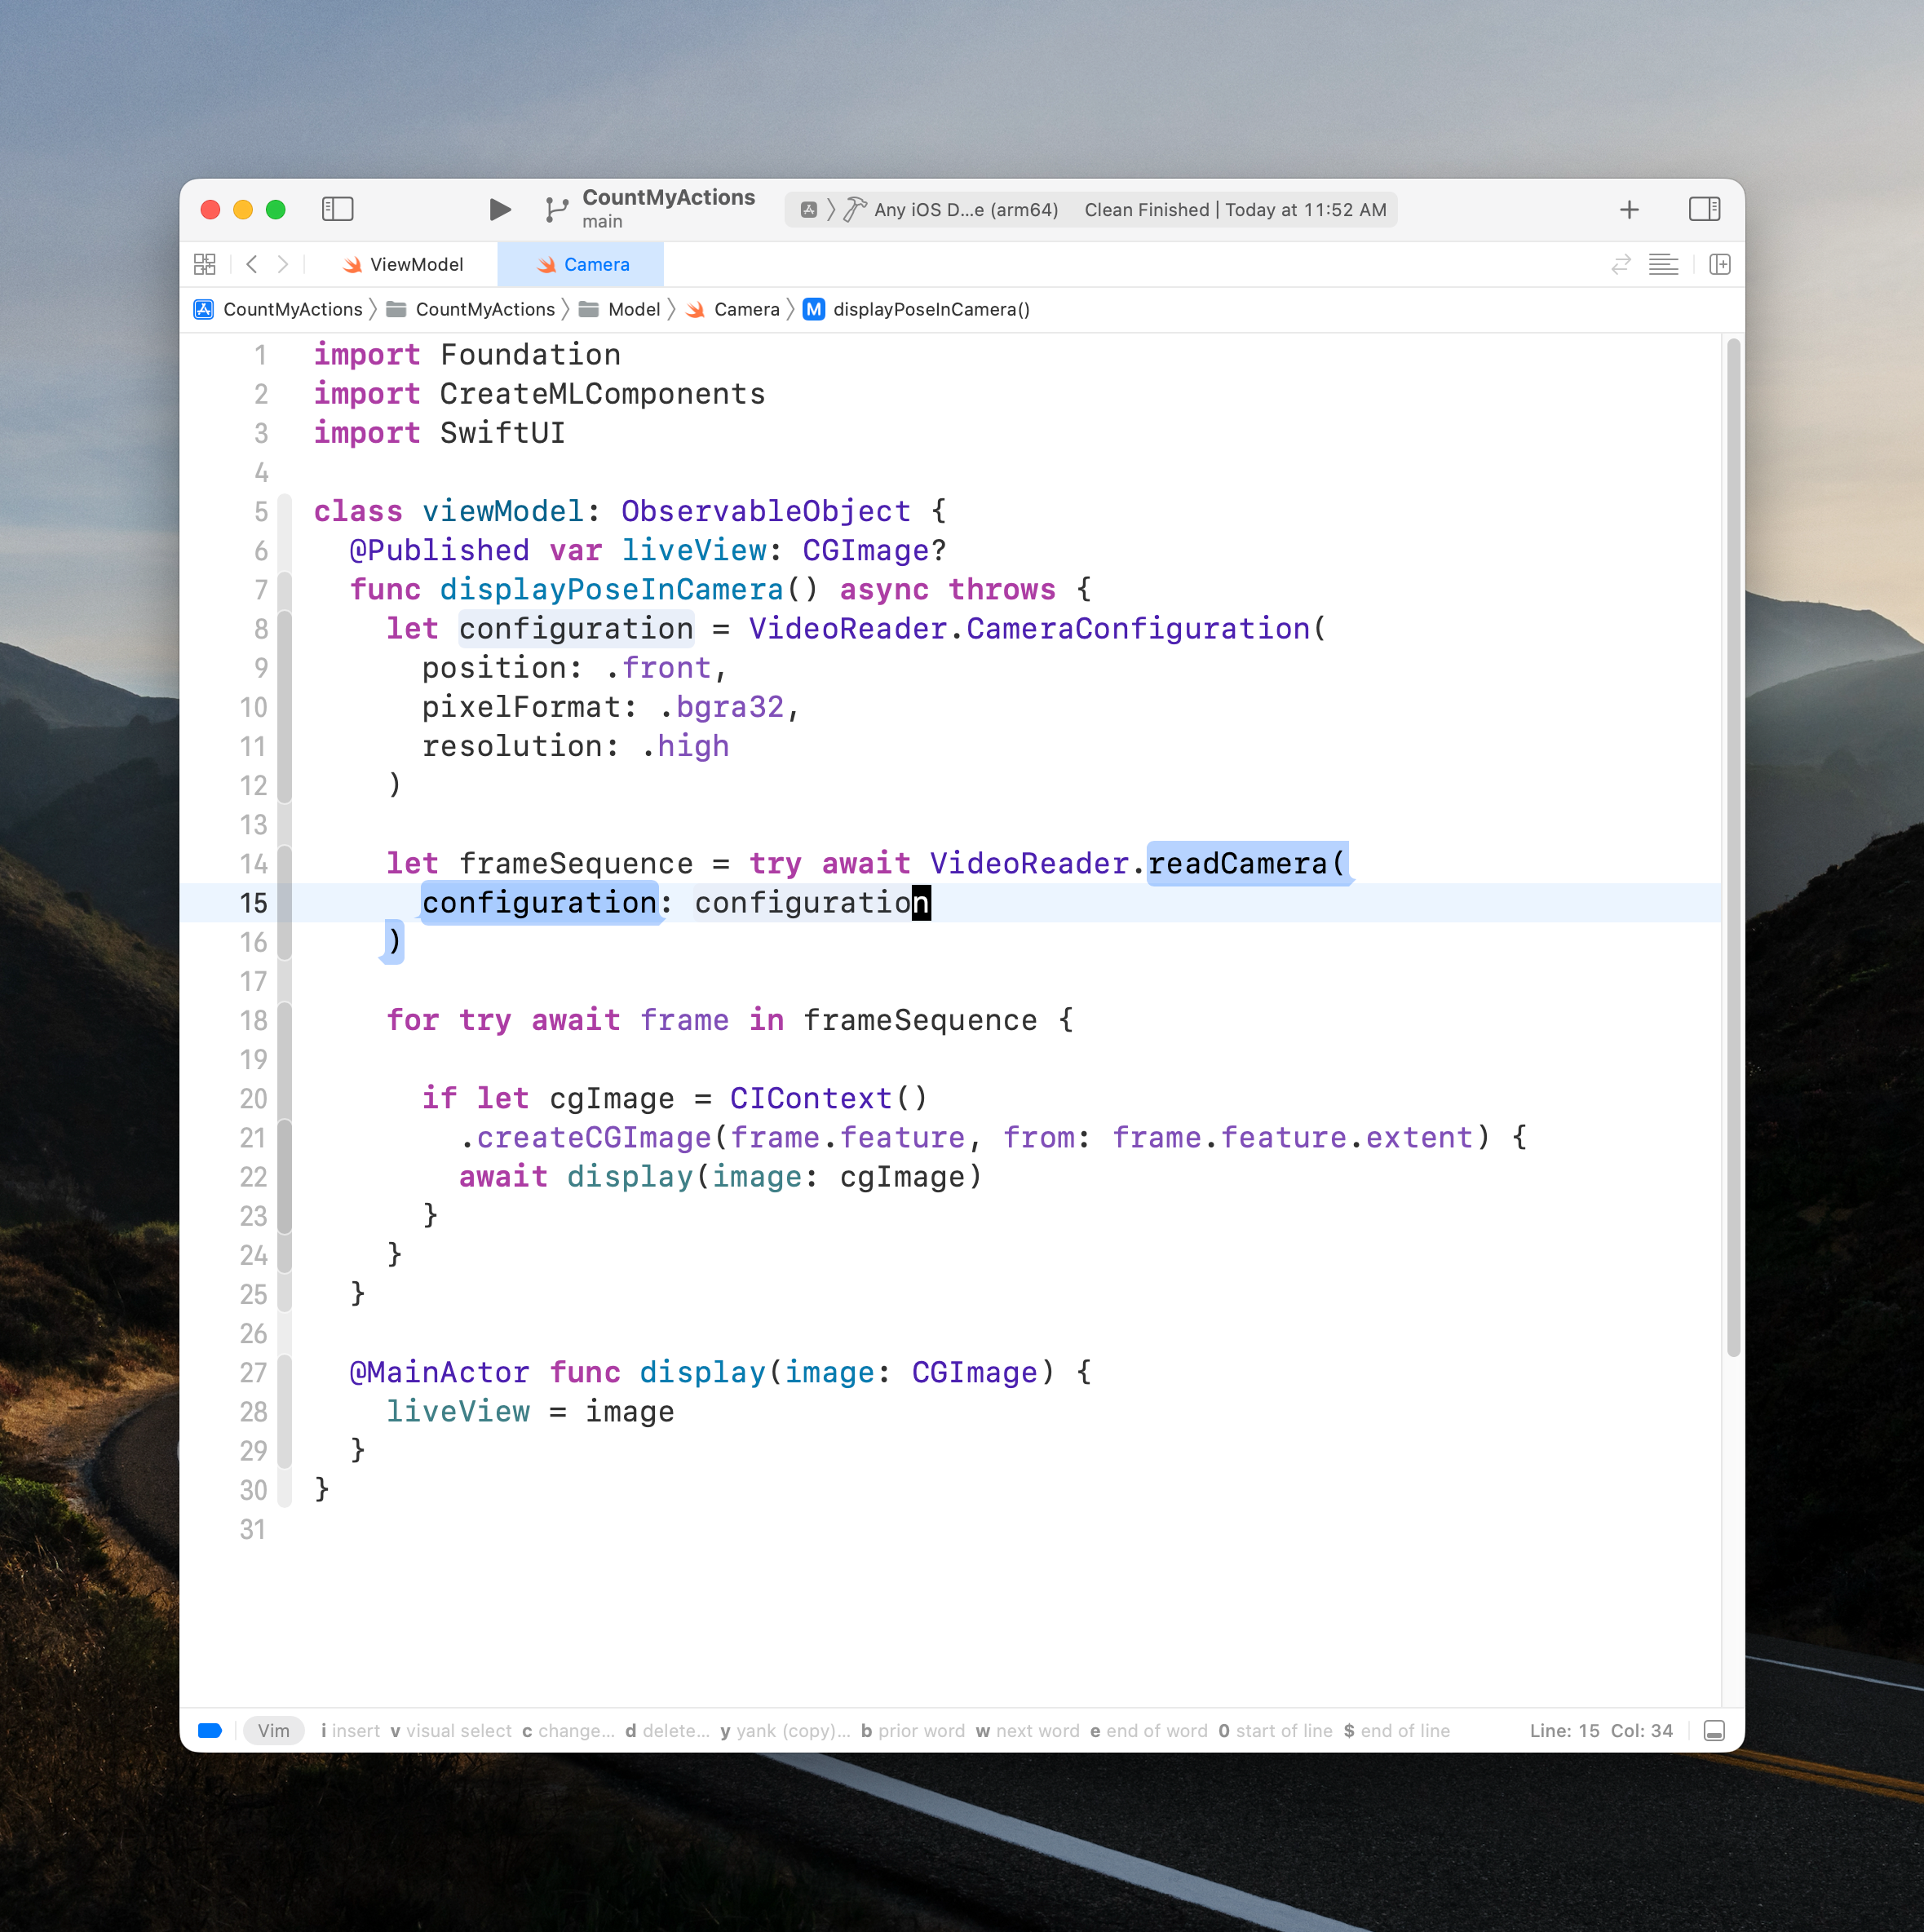Screen dimensions: 1924x1932
Task: Click the editor review changes arrows
Action: 1620,264
